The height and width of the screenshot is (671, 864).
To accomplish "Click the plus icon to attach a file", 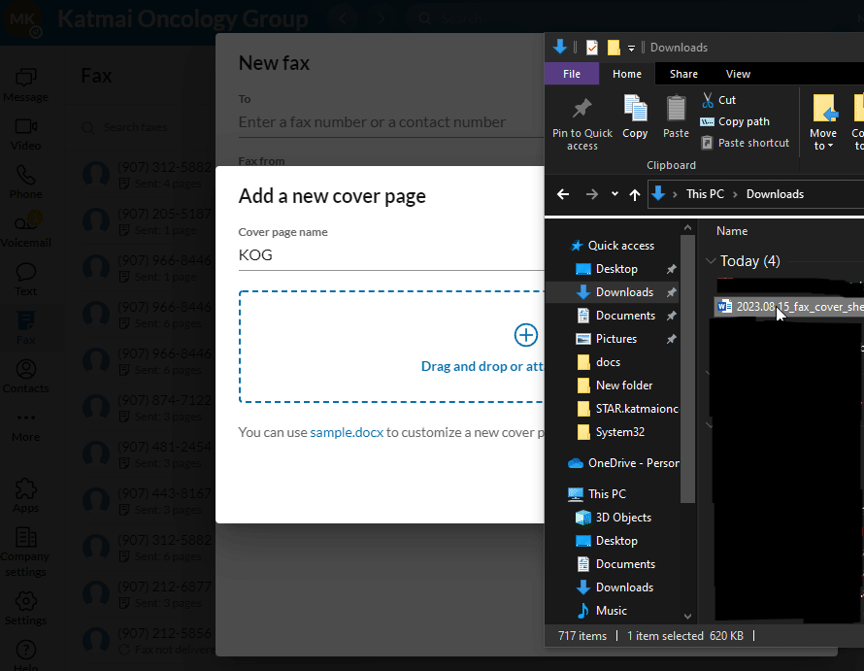I will click(x=525, y=335).
